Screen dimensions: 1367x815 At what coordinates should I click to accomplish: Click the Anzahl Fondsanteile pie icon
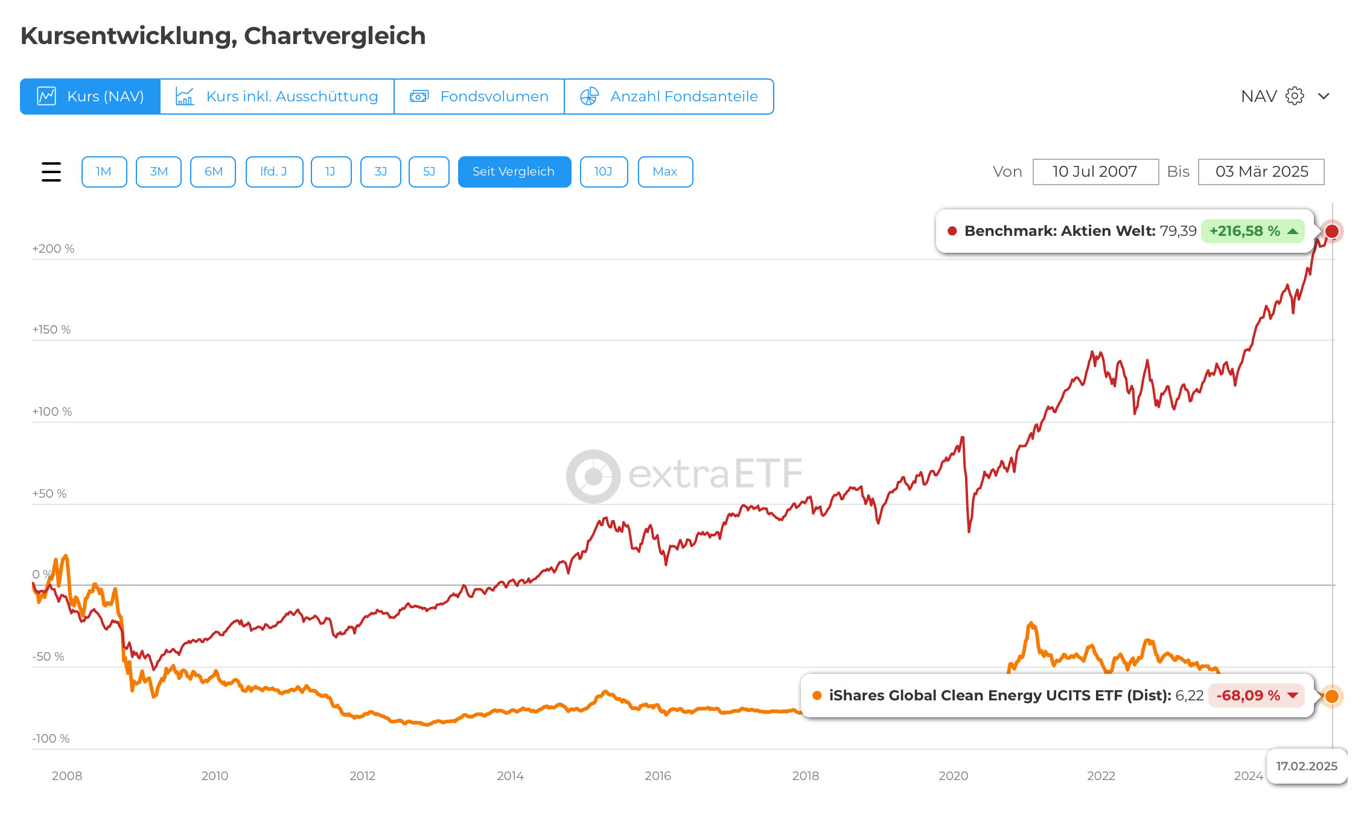pyautogui.click(x=589, y=97)
